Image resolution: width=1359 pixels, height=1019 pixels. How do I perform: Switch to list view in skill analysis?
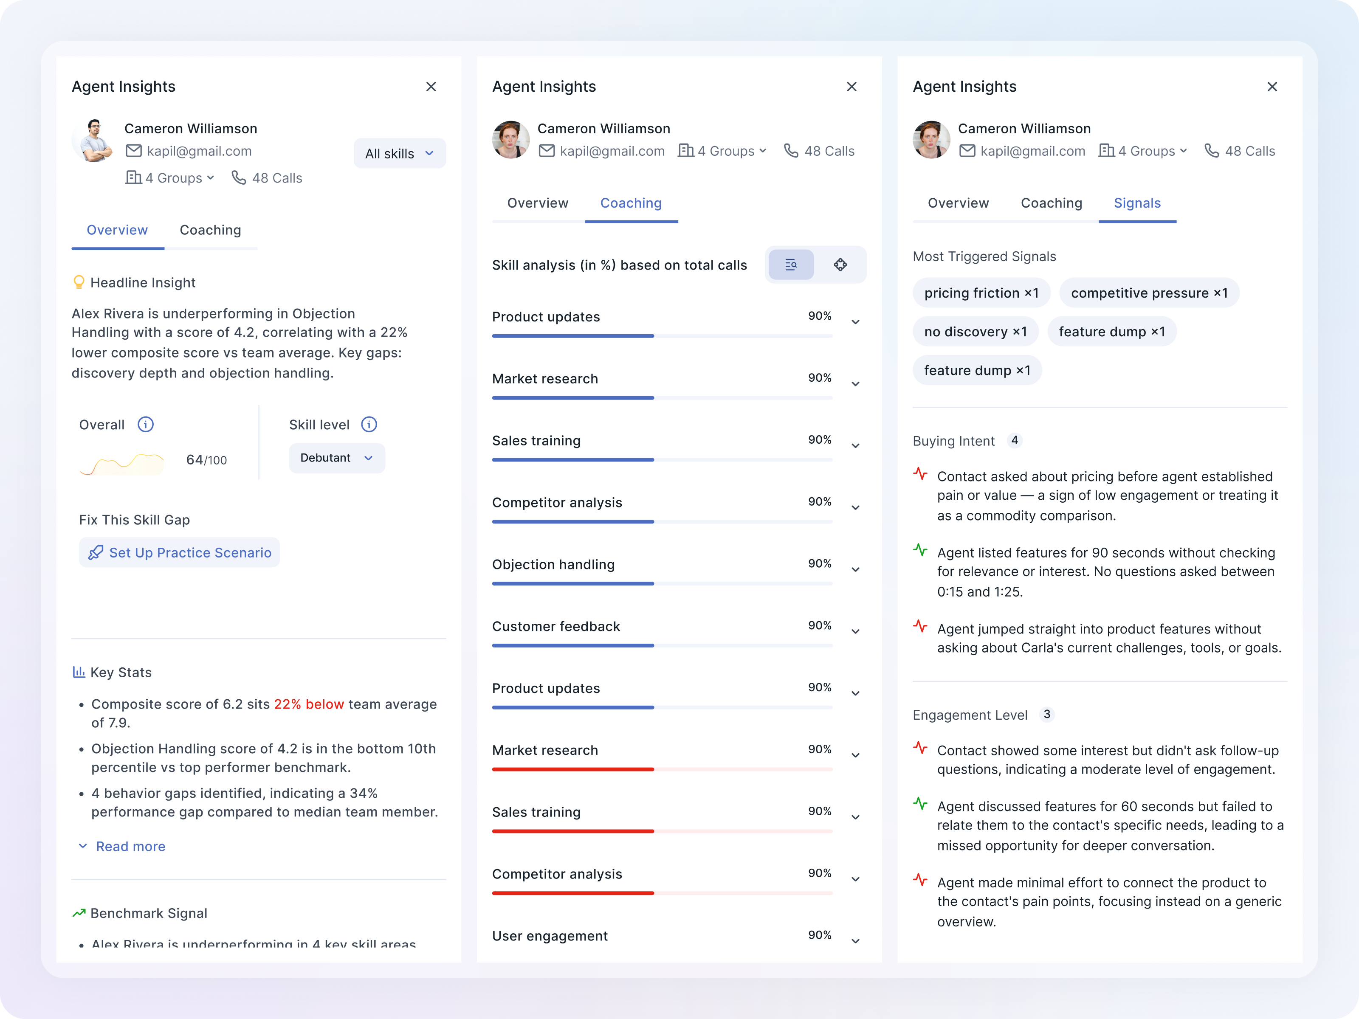pos(791,265)
